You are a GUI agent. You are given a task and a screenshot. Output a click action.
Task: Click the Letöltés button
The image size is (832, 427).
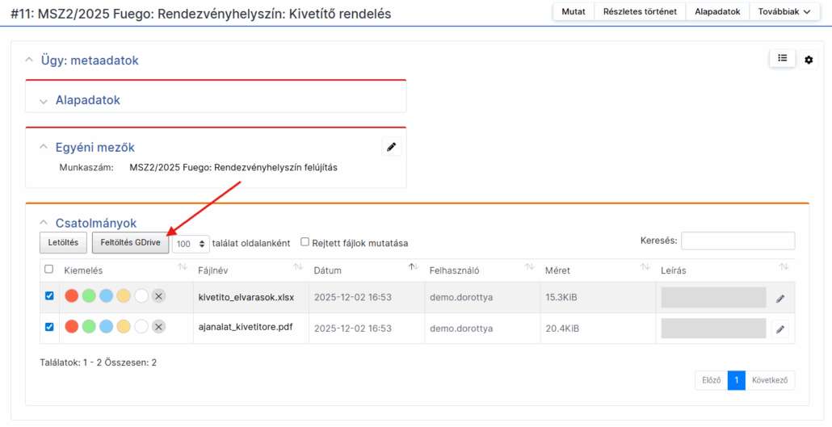pos(63,242)
